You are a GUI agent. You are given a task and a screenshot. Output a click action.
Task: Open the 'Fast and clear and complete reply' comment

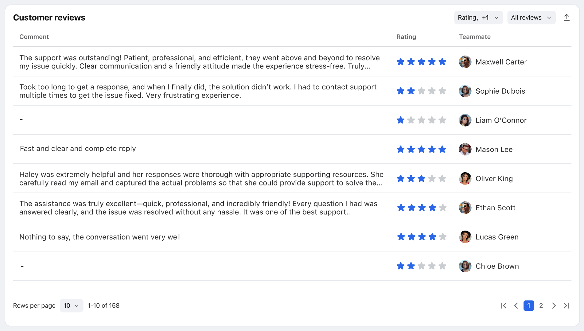[x=78, y=149]
